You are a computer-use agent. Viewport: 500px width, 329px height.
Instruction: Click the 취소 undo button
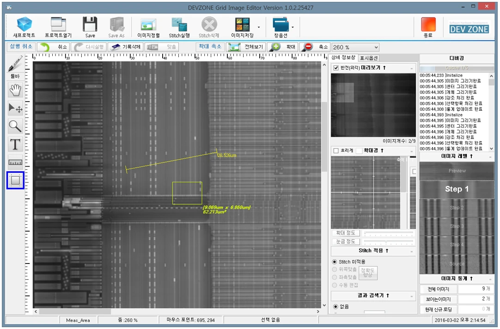pos(53,47)
